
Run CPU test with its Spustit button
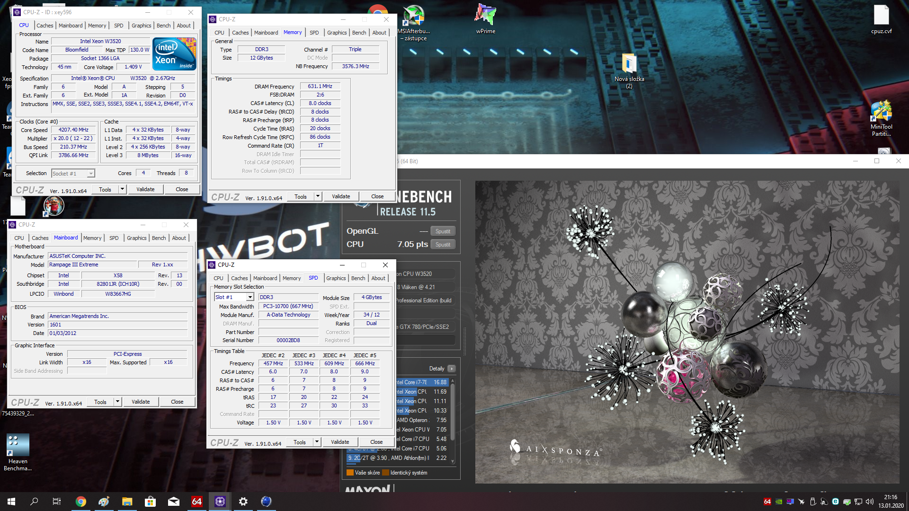[x=443, y=245]
